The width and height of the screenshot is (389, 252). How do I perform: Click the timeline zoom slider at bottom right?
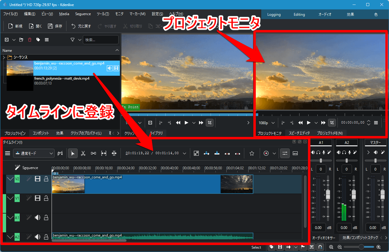[x=361, y=247]
